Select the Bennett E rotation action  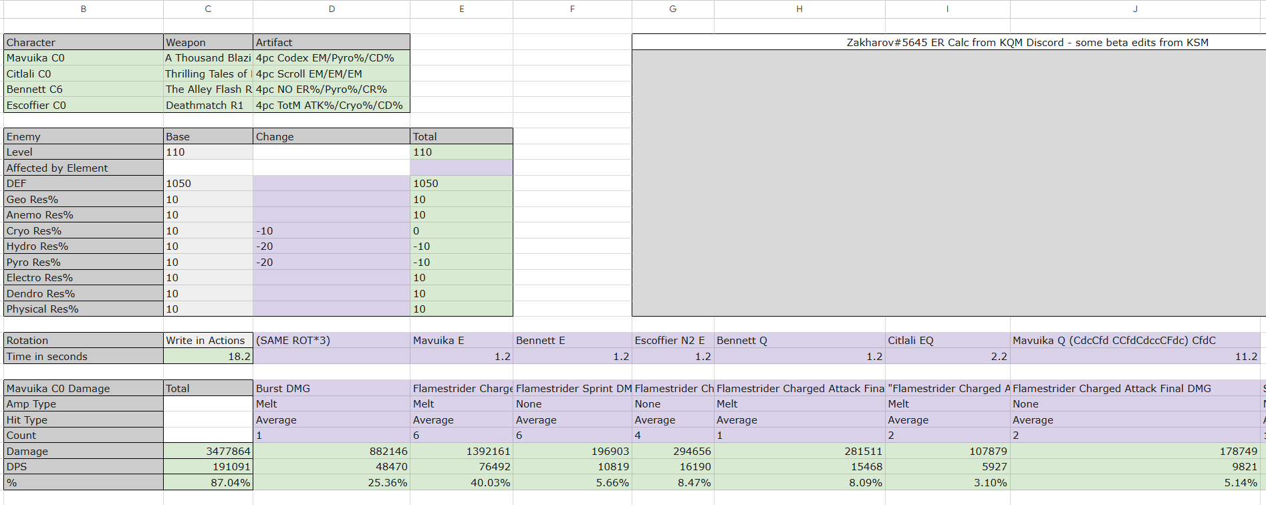[x=572, y=341]
